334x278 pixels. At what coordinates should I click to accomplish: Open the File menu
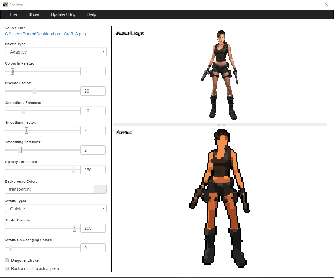[x=13, y=14]
